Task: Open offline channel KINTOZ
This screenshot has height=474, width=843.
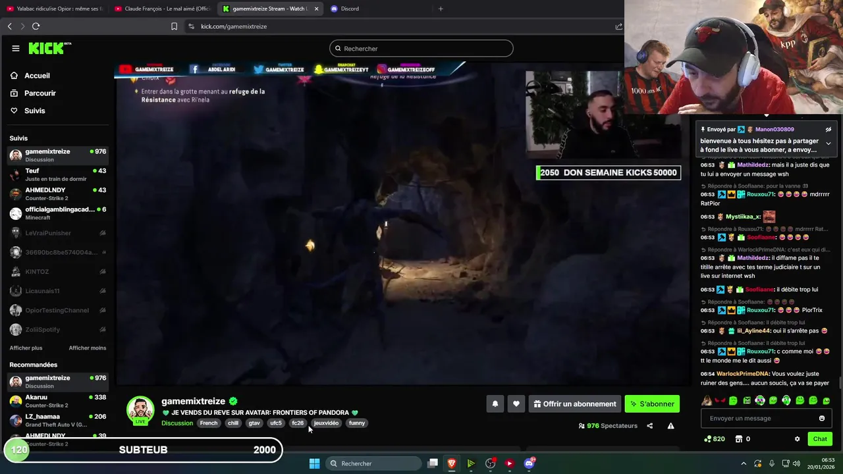Action: 58,271
